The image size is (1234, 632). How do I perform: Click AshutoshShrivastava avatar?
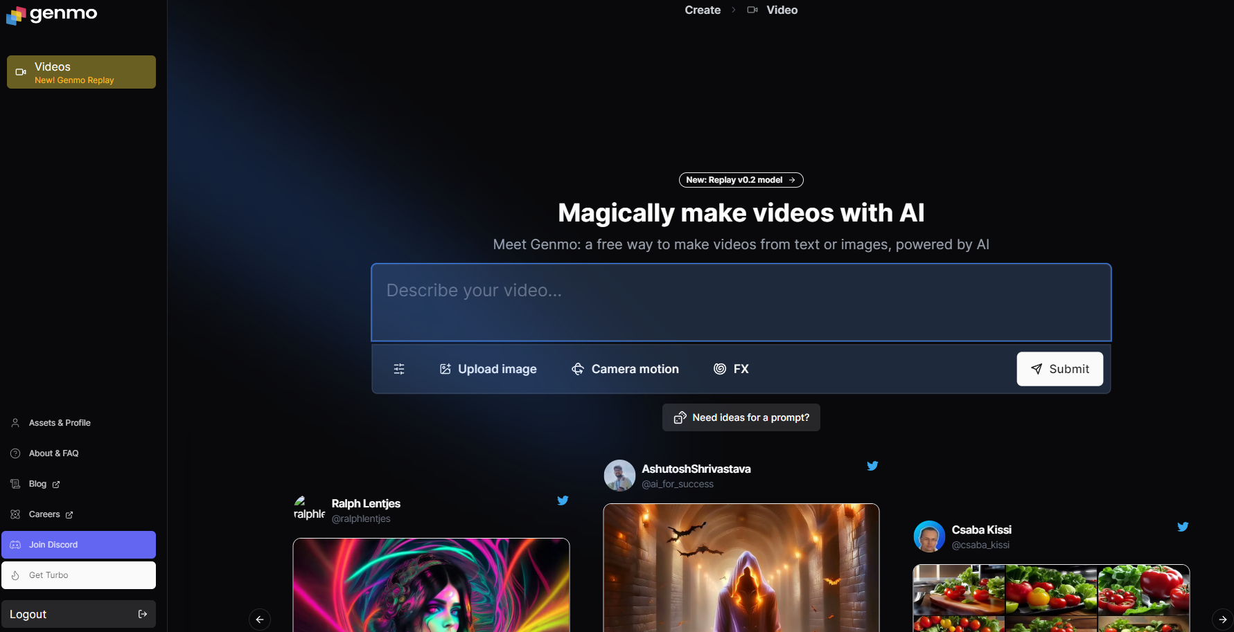[x=619, y=476]
